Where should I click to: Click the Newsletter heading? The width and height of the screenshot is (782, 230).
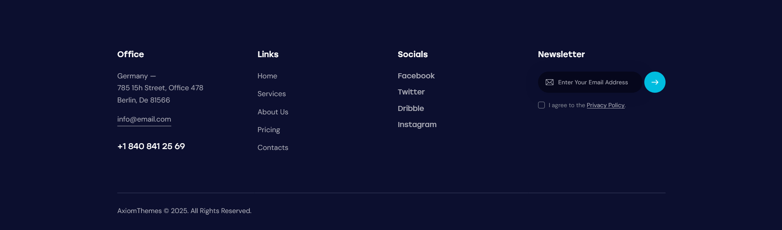click(561, 54)
